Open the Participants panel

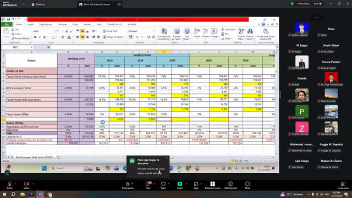[128, 185]
